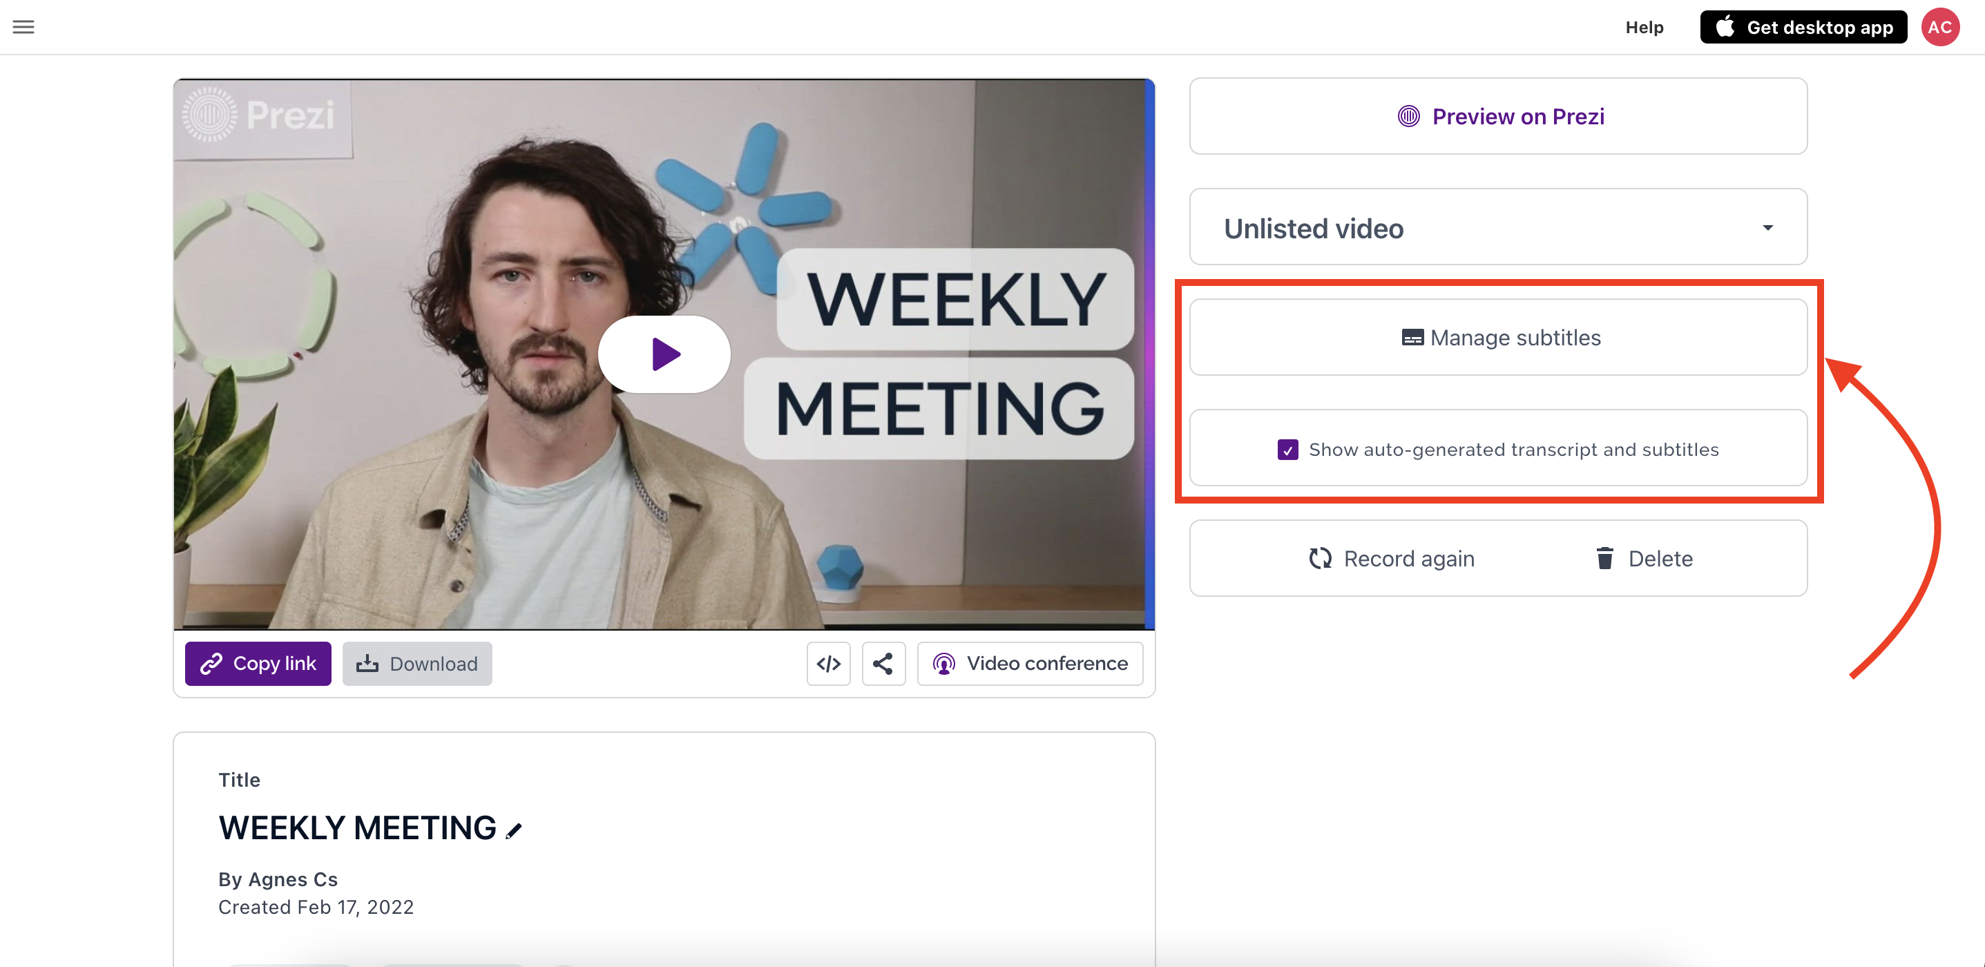Click the trash Delete icon
Viewport: 1985px width, 967px height.
coord(1604,559)
